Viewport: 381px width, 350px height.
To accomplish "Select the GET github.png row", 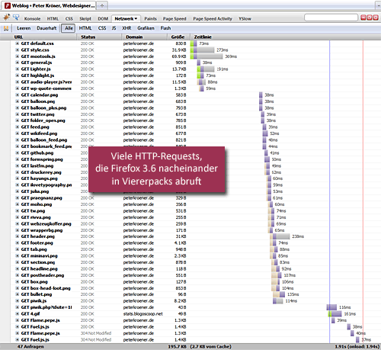I will point(196,153).
